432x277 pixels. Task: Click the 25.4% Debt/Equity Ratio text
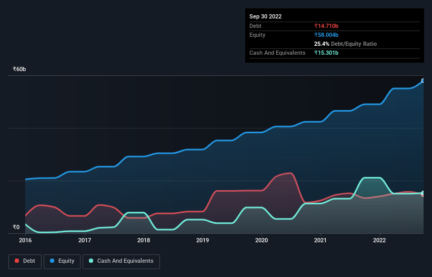click(x=345, y=44)
